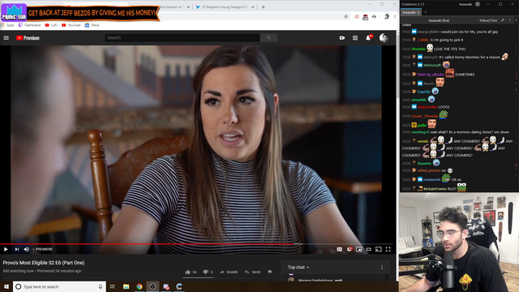Open Chrome three-dot menu
The image size is (519, 292).
(x=395, y=16)
